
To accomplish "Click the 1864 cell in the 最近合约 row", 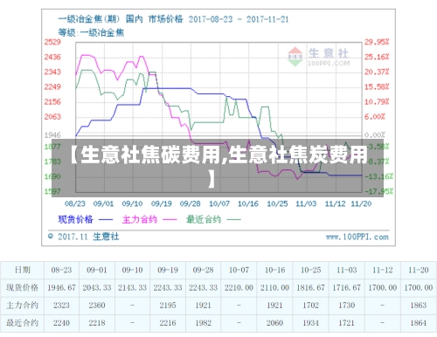I will coord(419,323).
